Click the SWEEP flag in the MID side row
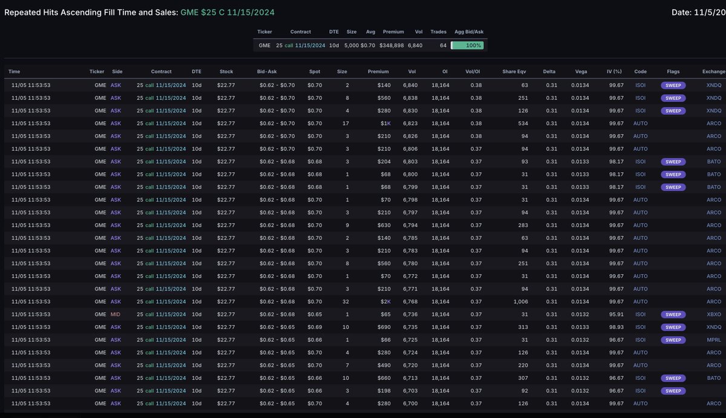The image size is (726, 418). (673, 315)
